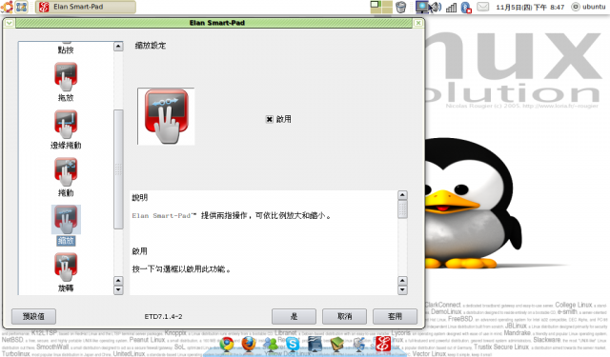Click the 縮放設定 heading text
This screenshot has width=610, height=357.
tap(151, 46)
